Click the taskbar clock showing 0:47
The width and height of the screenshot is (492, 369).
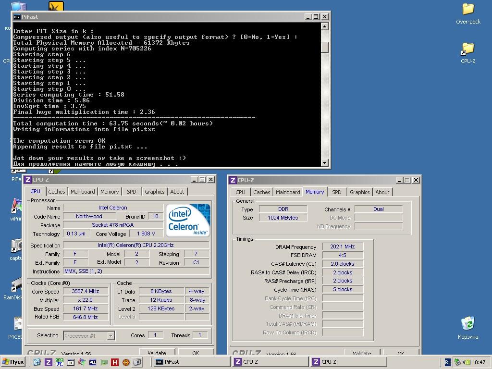click(480, 362)
